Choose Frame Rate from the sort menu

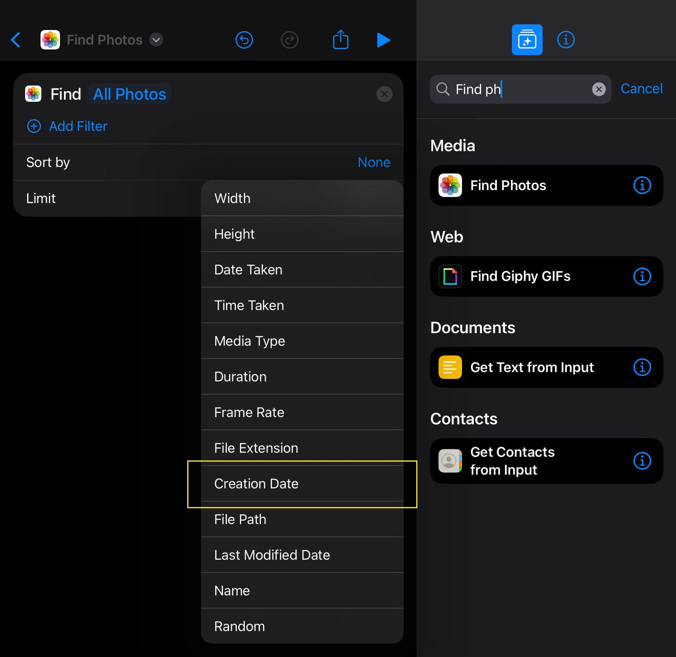[x=302, y=412]
